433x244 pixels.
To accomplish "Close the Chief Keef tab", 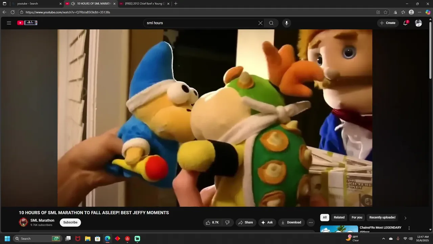I will 168,4.
